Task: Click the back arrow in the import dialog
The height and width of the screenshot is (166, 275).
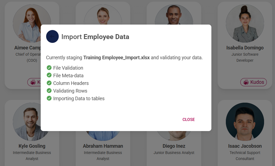Action: point(52,37)
